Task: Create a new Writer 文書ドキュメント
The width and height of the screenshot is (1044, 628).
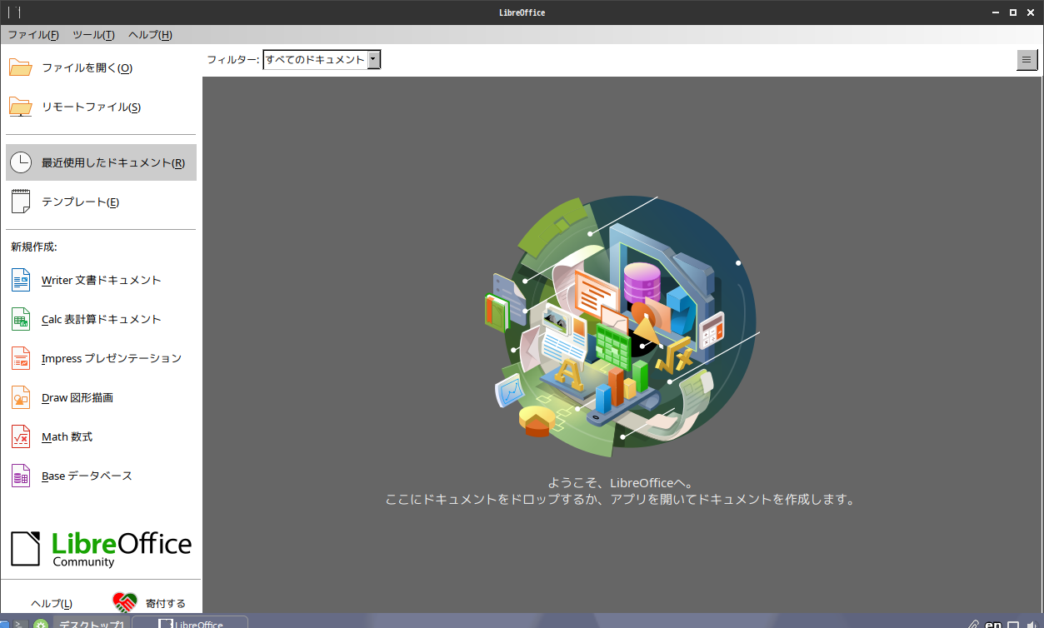Action: coord(101,281)
